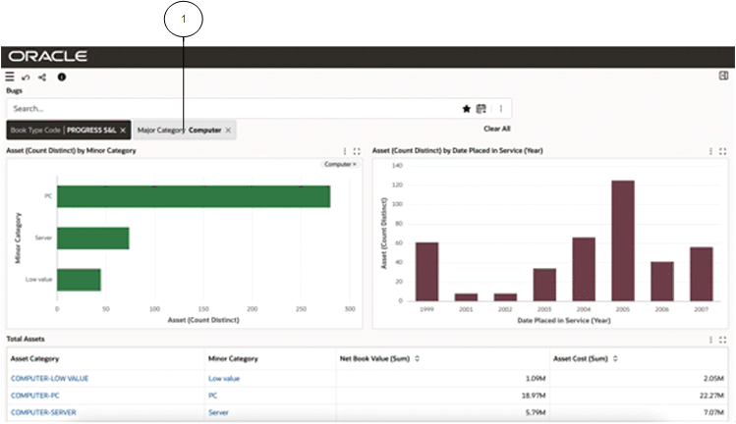
Task: Click the undo arrow icon
Action: [26, 78]
